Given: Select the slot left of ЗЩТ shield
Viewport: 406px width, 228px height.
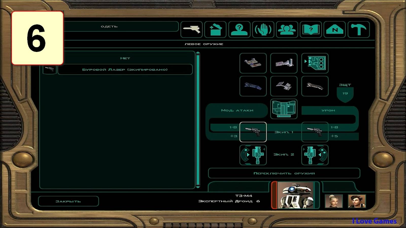Looking at the screenshot, I should click(x=315, y=86).
